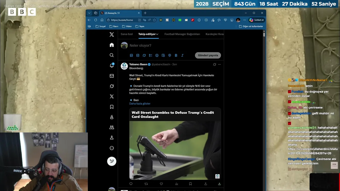Click Yabancı Basın avatar
The height and width of the screenshot is (191, 340).
point(124,66)
